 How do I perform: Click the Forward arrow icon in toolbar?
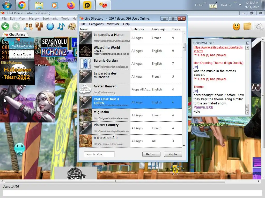click(x=16, y=27)
